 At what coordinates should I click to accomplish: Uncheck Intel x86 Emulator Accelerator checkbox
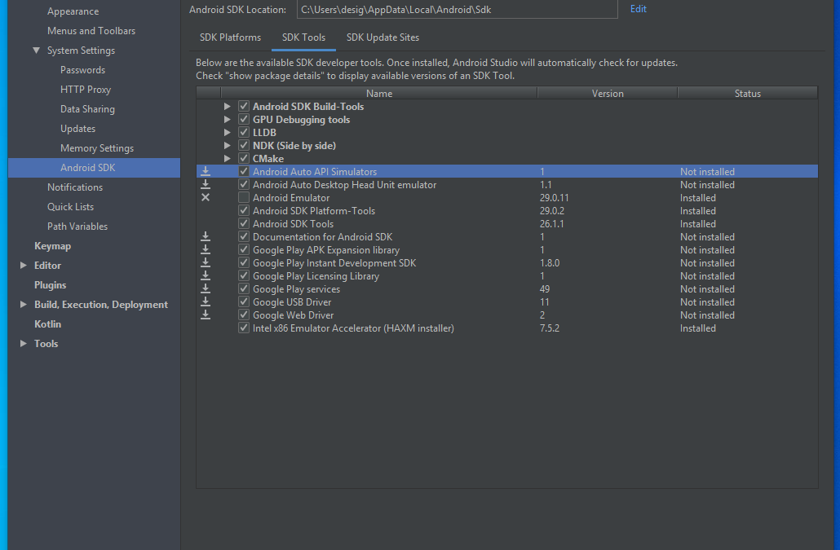[x=244, y=328]
